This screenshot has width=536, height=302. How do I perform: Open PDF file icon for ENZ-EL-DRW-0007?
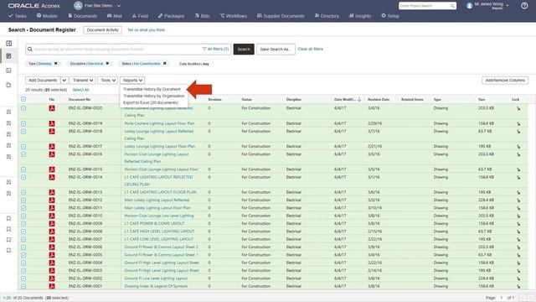[52, 239]
